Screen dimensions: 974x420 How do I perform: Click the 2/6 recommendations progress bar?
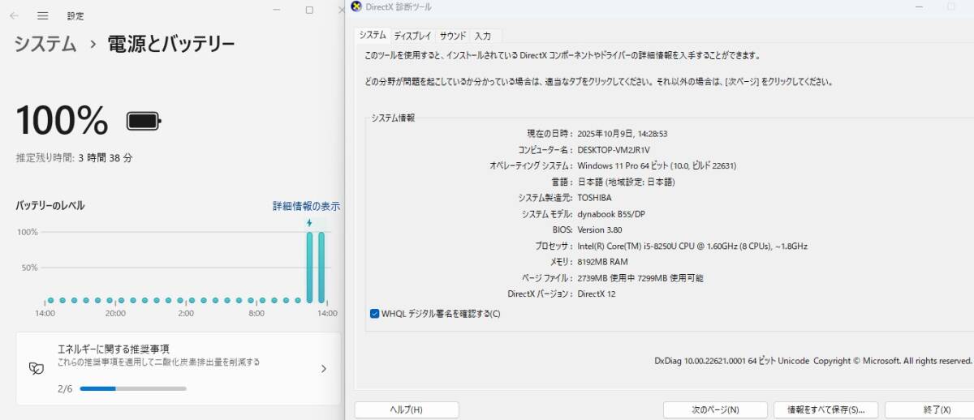(133, 388)
